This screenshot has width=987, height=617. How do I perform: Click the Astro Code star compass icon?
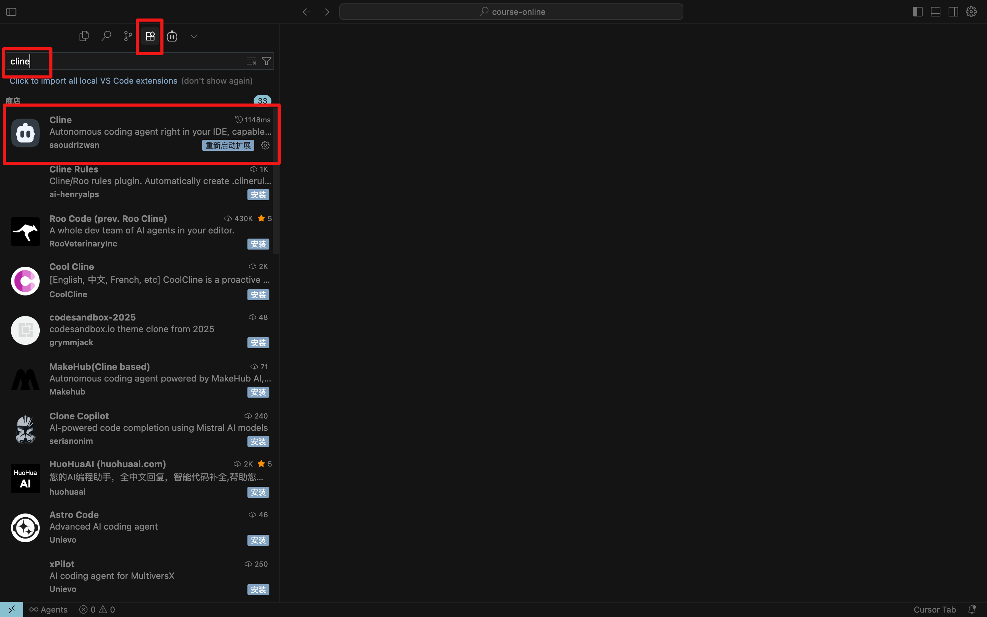tap(25, 528)
